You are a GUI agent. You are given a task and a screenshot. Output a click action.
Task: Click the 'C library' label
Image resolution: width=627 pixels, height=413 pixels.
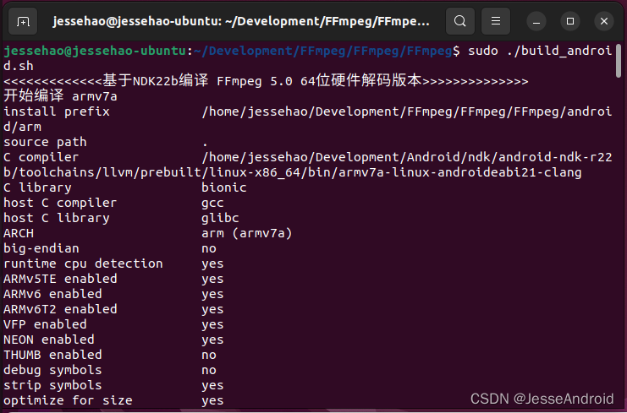37,187
